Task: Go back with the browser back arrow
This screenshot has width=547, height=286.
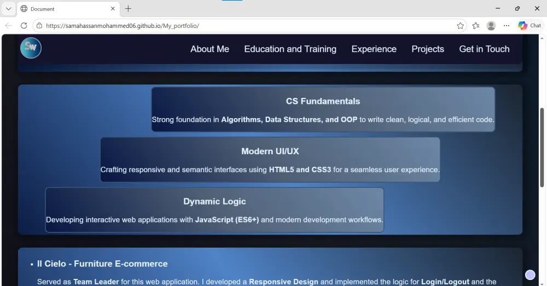Action: [x=8, y=26]
